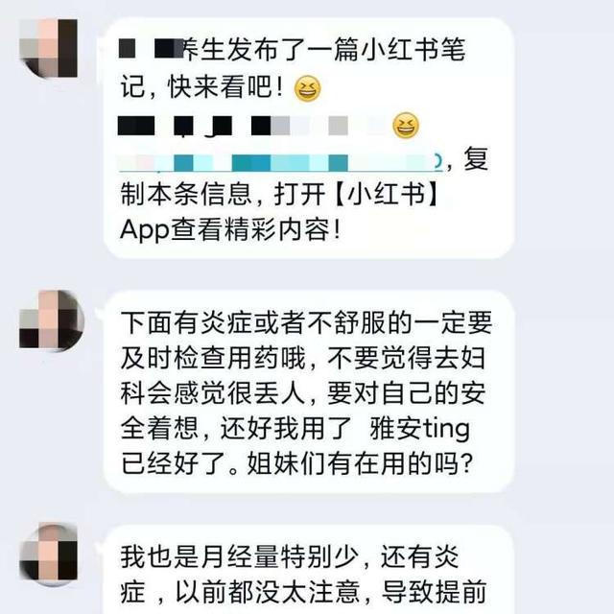The height and width of the screenshot is (614, 614).
Task: Tap the second message sender's avatar
Action: 51,319
